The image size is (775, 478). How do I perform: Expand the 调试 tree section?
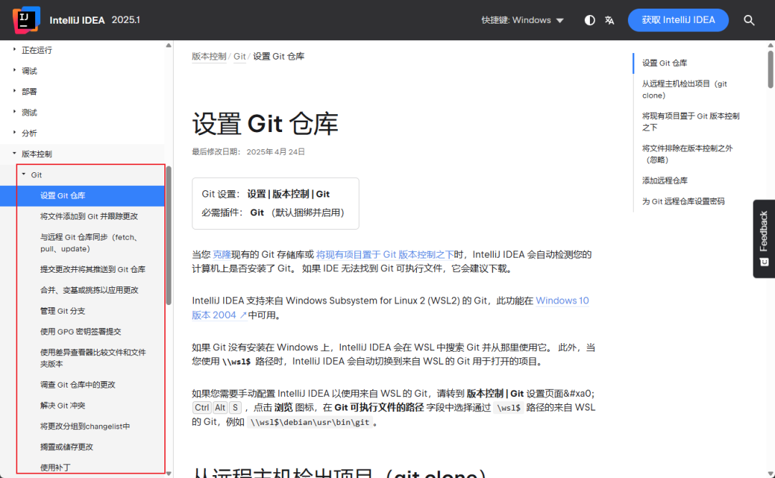click(x=14, y=70)
